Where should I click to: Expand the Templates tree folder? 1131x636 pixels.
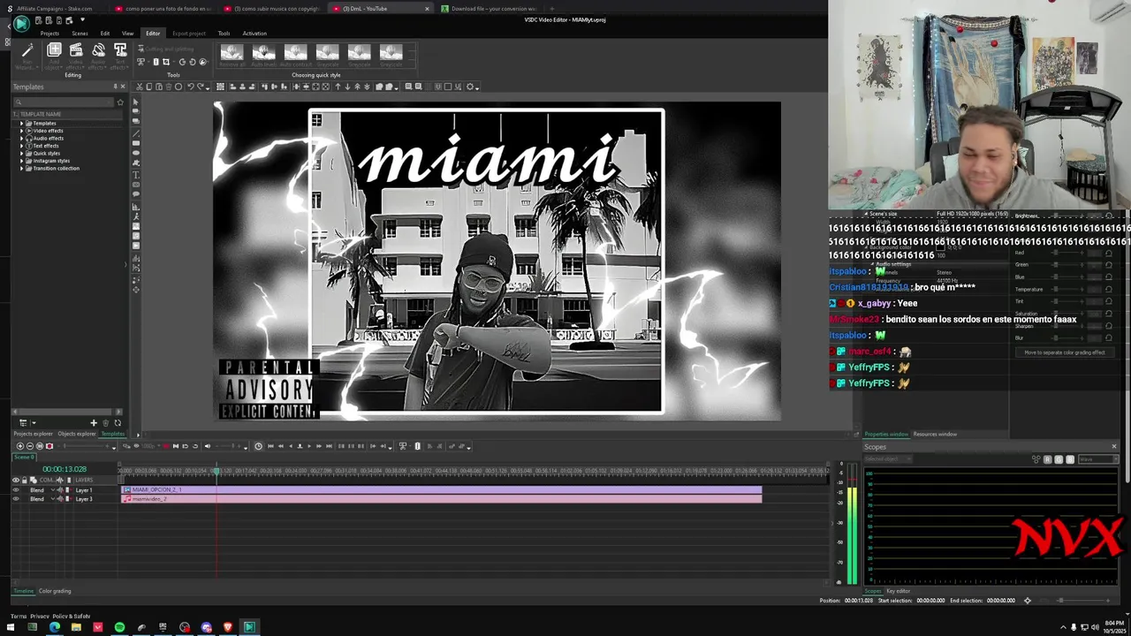pos(22,124)
